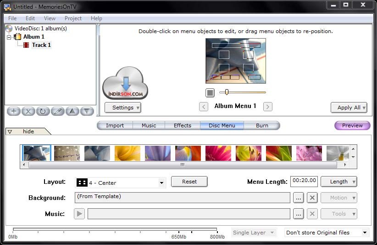
Task: Clear the background with X button
Action: [312, 198]
